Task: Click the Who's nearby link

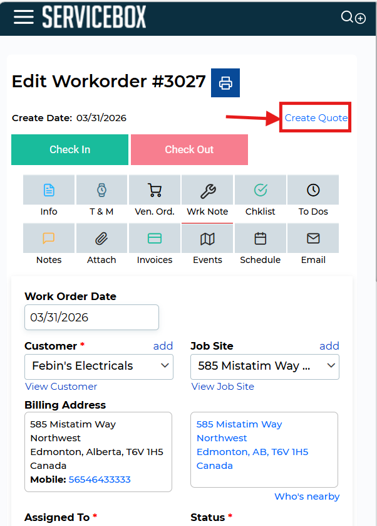Action: point(307,496)
